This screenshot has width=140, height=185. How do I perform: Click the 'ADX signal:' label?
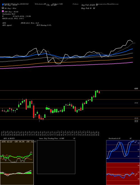(7, 25)
